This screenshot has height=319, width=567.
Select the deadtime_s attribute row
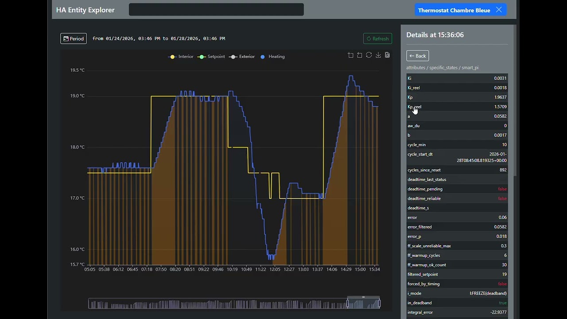(457, 208)
